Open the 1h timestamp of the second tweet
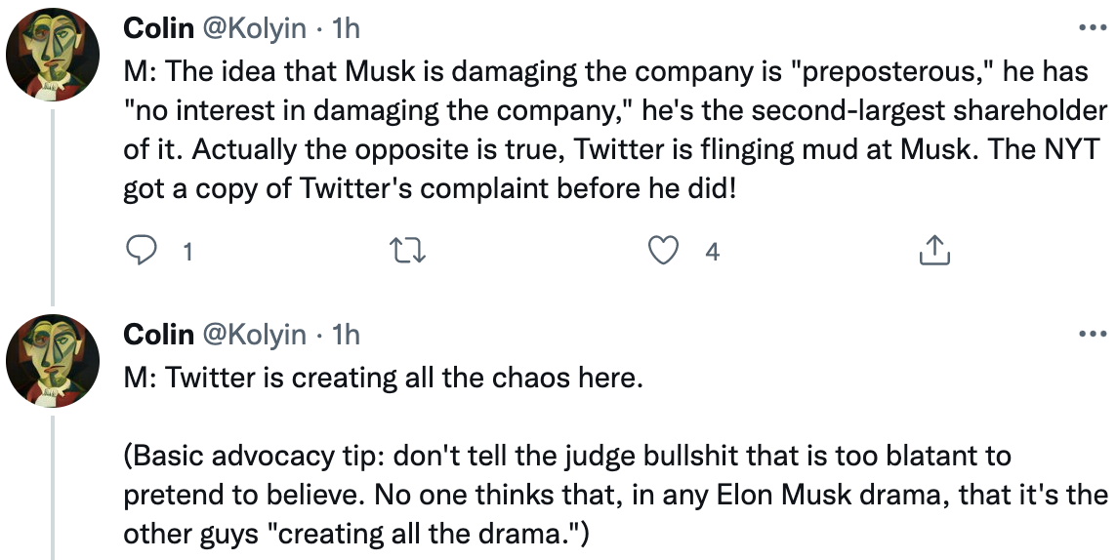 pyautogui.click(x=347, y=334)
